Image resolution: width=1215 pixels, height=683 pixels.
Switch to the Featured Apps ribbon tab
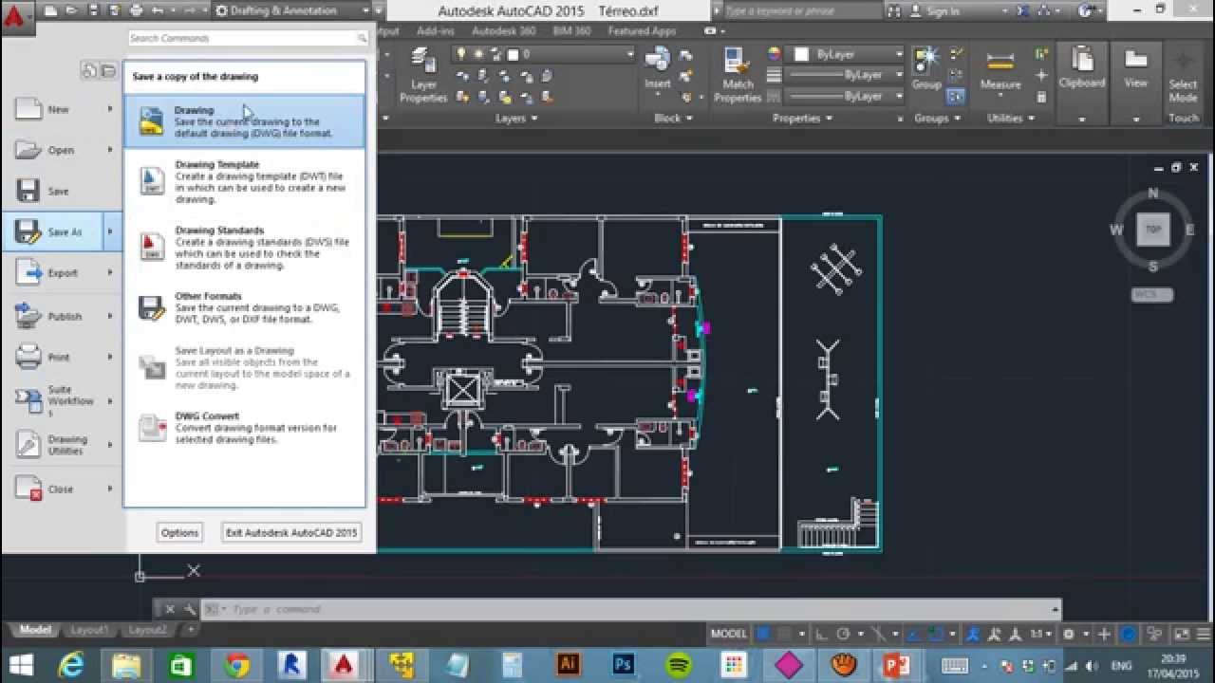tap(642, 30)
